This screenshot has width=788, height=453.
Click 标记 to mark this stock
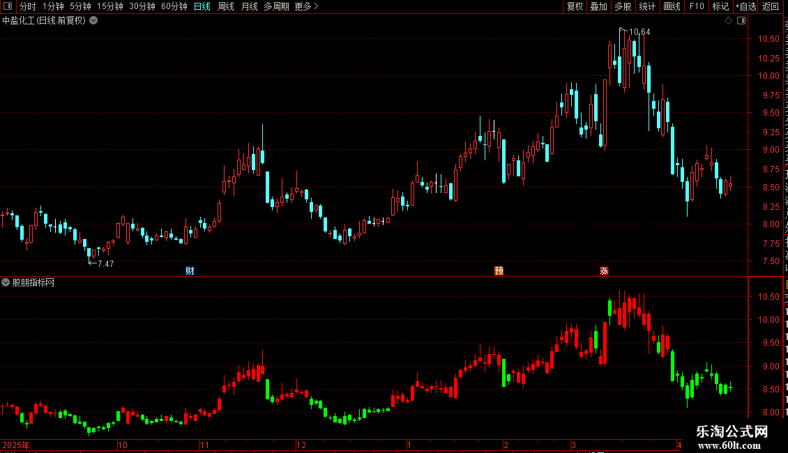720,6
